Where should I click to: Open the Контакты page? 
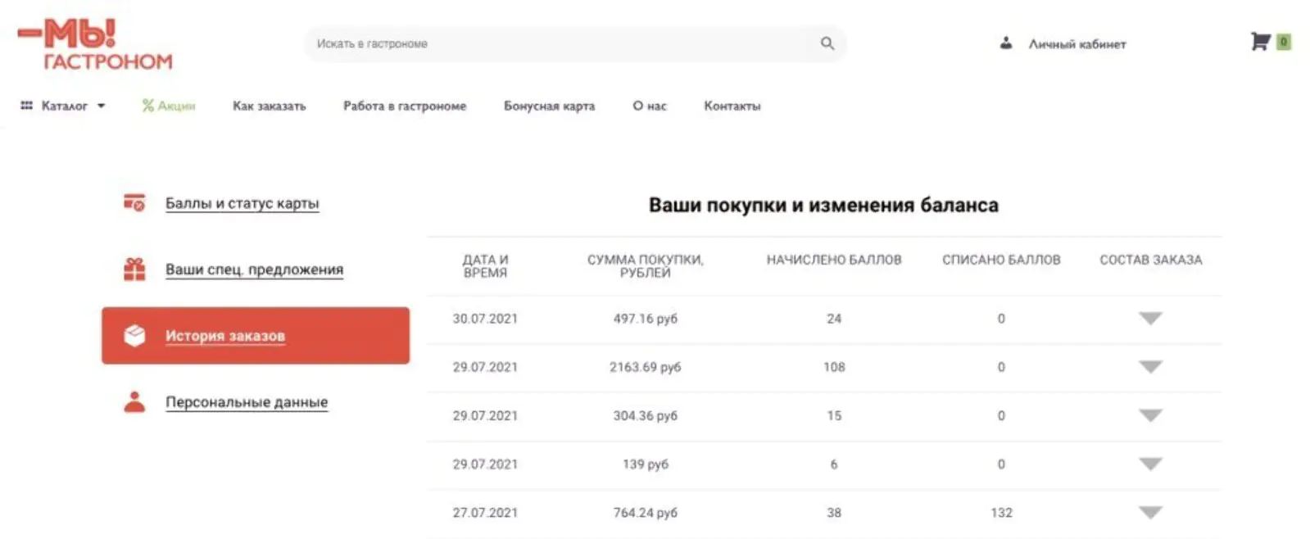point(732,106)
